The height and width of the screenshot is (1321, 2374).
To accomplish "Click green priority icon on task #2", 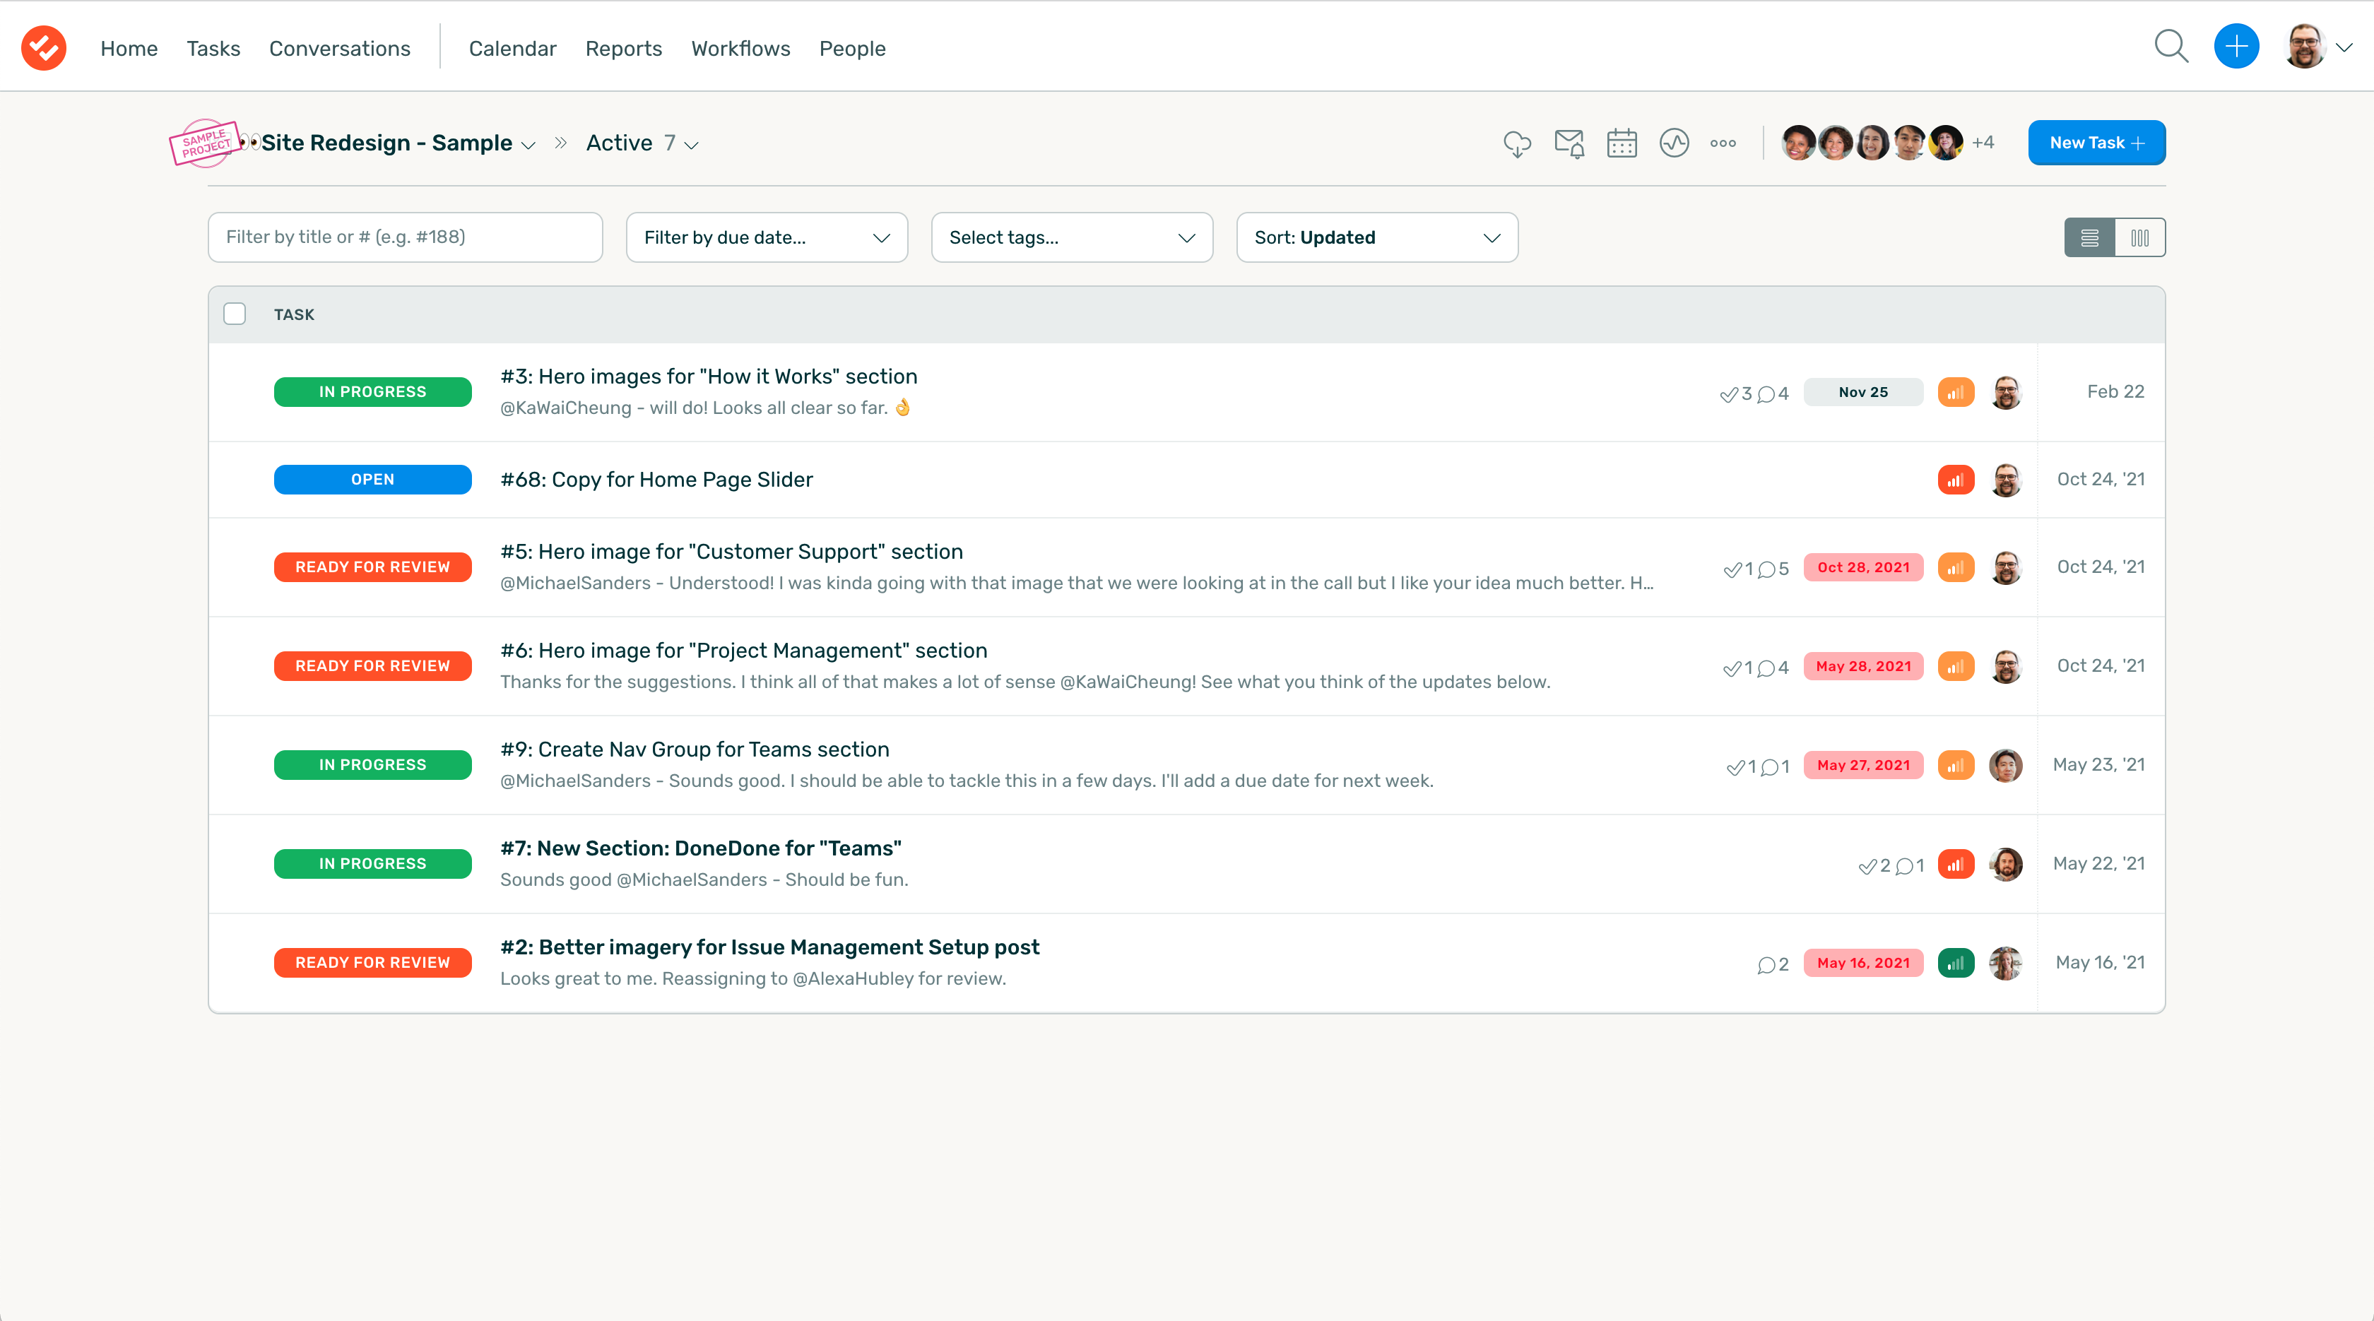I will point(1956,964).
